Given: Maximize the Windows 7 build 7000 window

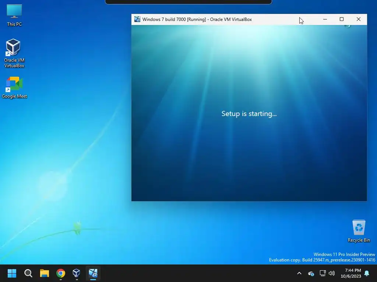Looking at the screenshot, I should coord(342,19).
